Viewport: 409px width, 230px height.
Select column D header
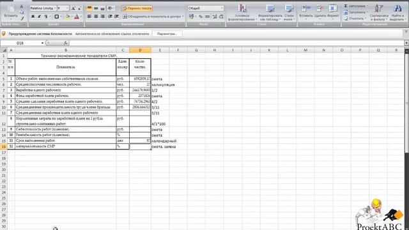[140, 50]
